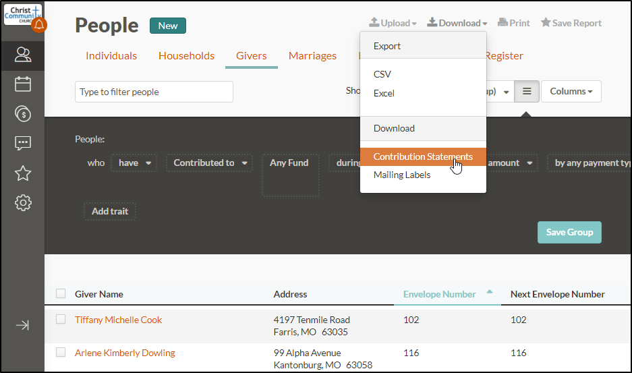
Task: Switch to the Households tab
Action: pyautogui.click(x=186, y=56)
